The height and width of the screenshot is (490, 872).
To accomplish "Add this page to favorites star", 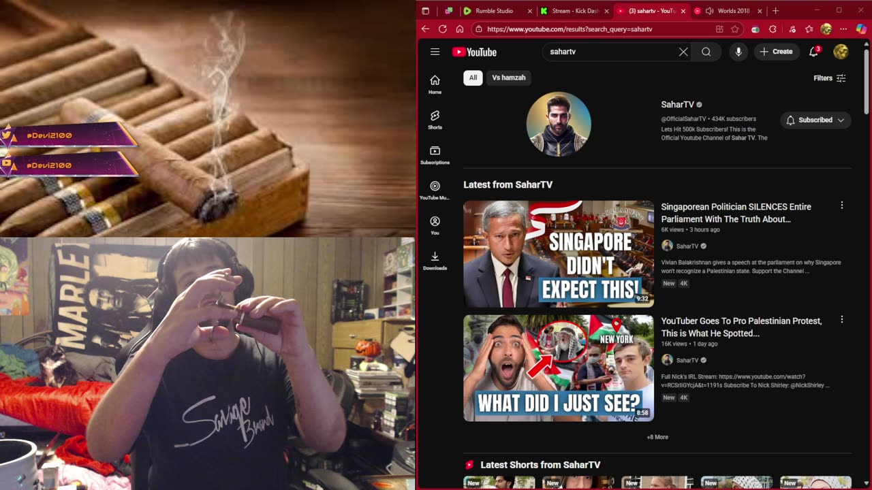I will [735, 29].
